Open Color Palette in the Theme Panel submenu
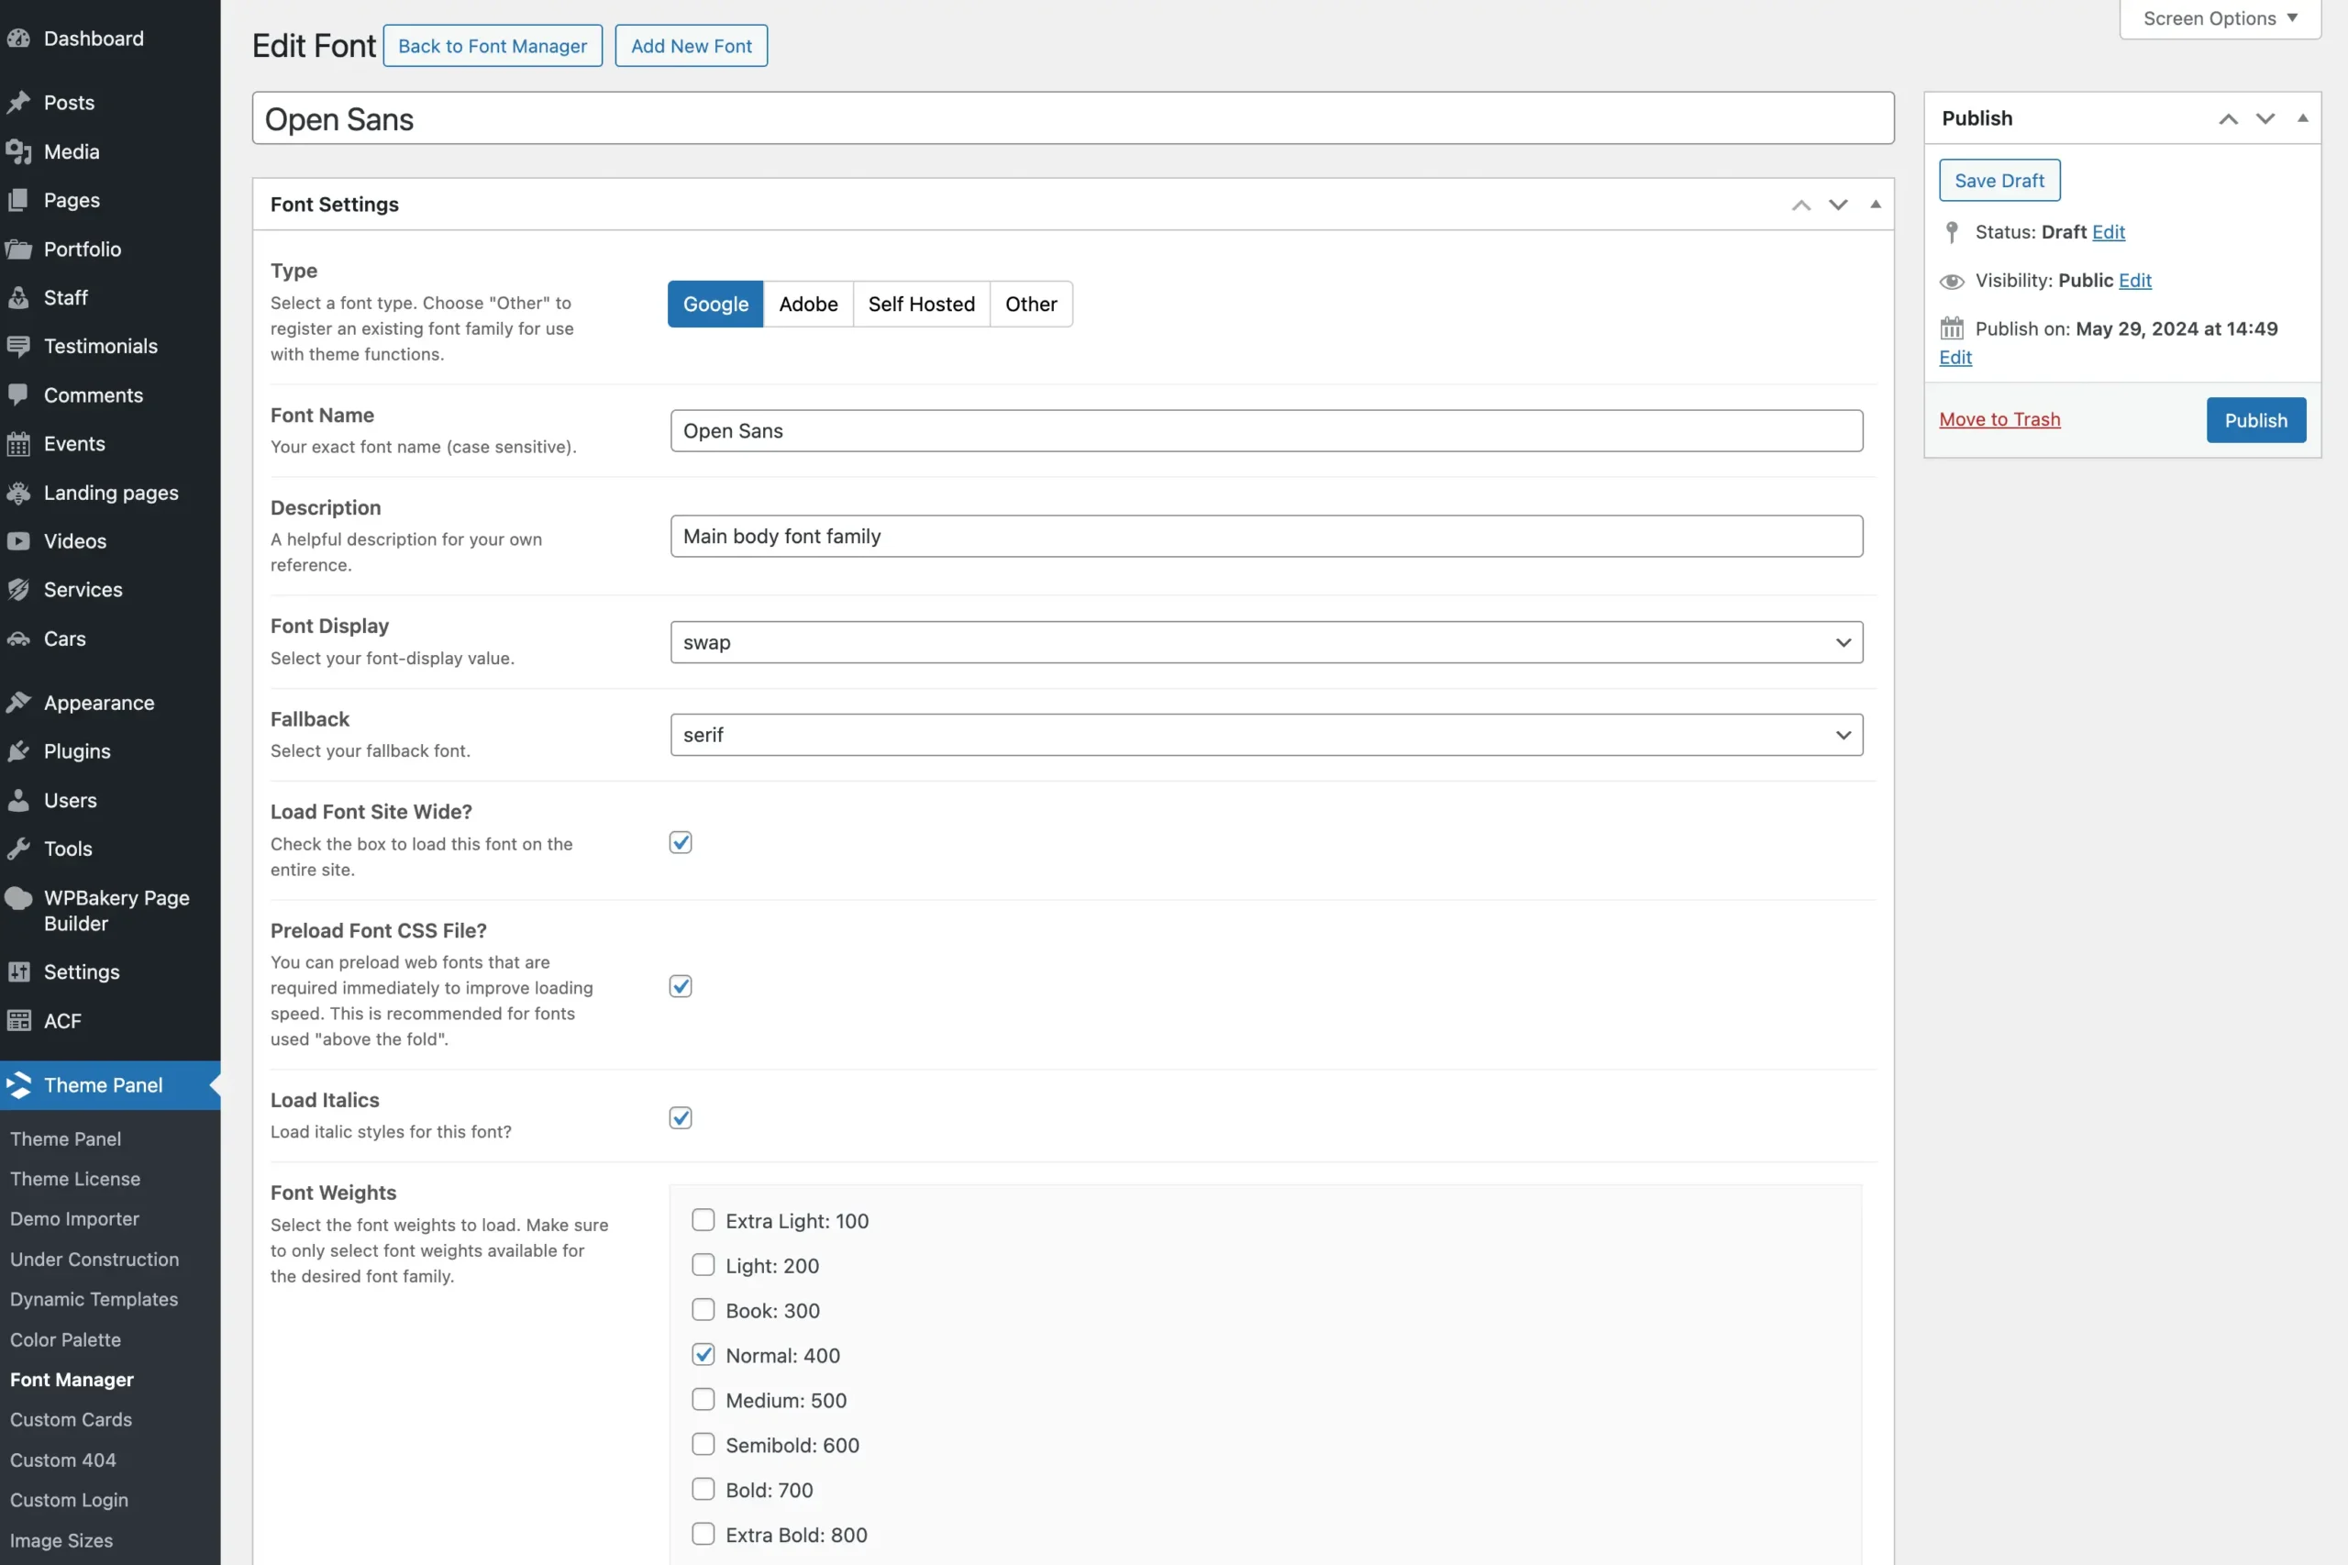The image size is (2348, 1565). (x=65, y=1339)
